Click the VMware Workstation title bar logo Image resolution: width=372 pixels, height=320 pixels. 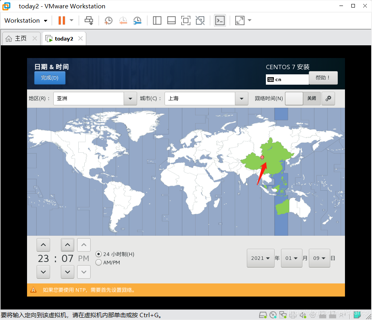click(6, 6)
